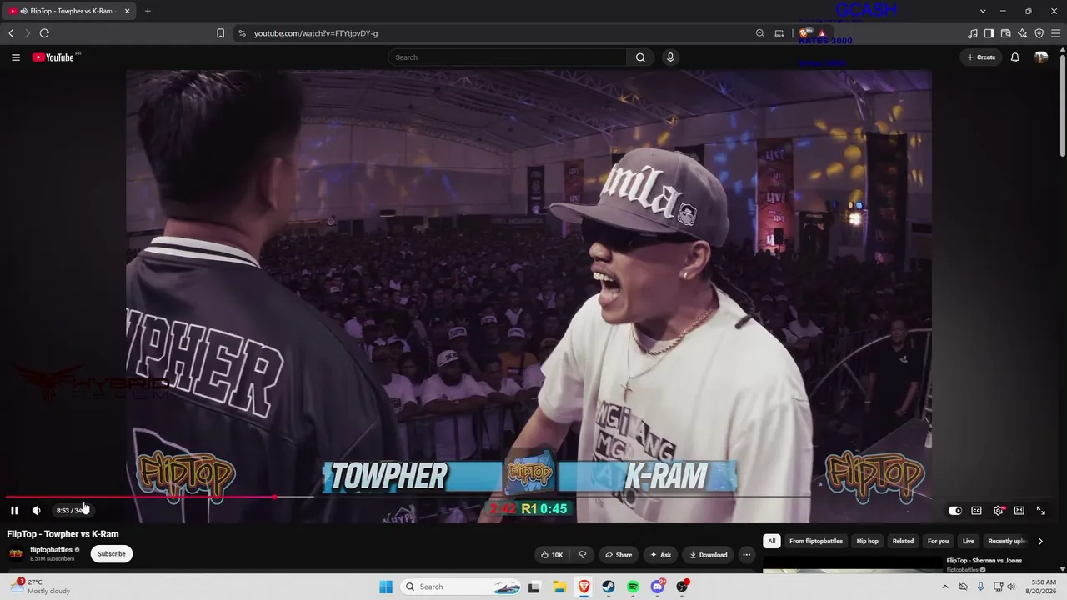Open the fliptopbattles channel link
1067x600 pixels.
pyautogui.click(x=51, y=550)
